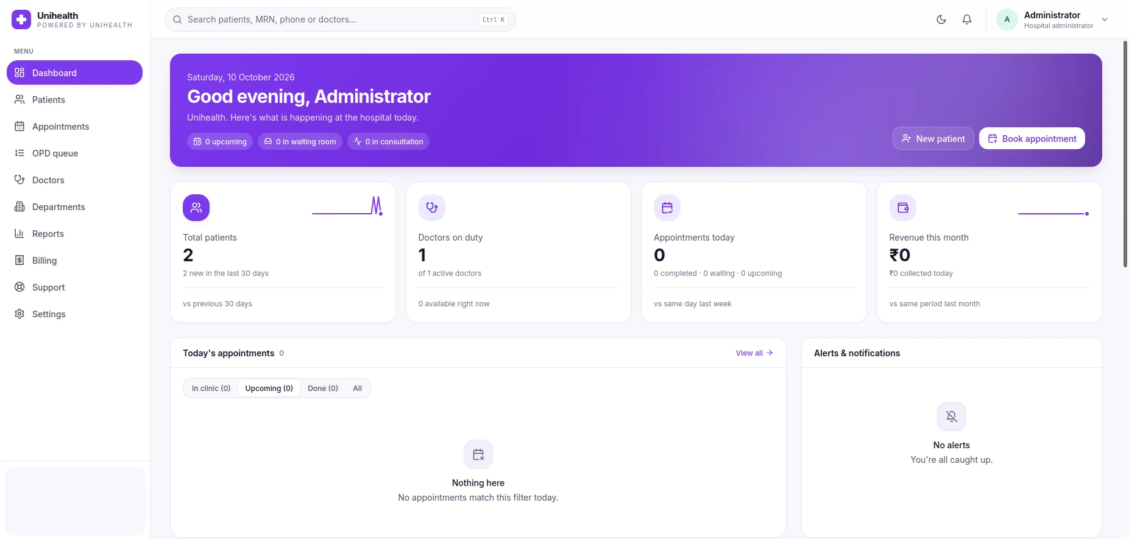The height and width of the screenshot is (539, 1129).
Task: Click the Appointments today calendar icon
Action: pos(667,208)
